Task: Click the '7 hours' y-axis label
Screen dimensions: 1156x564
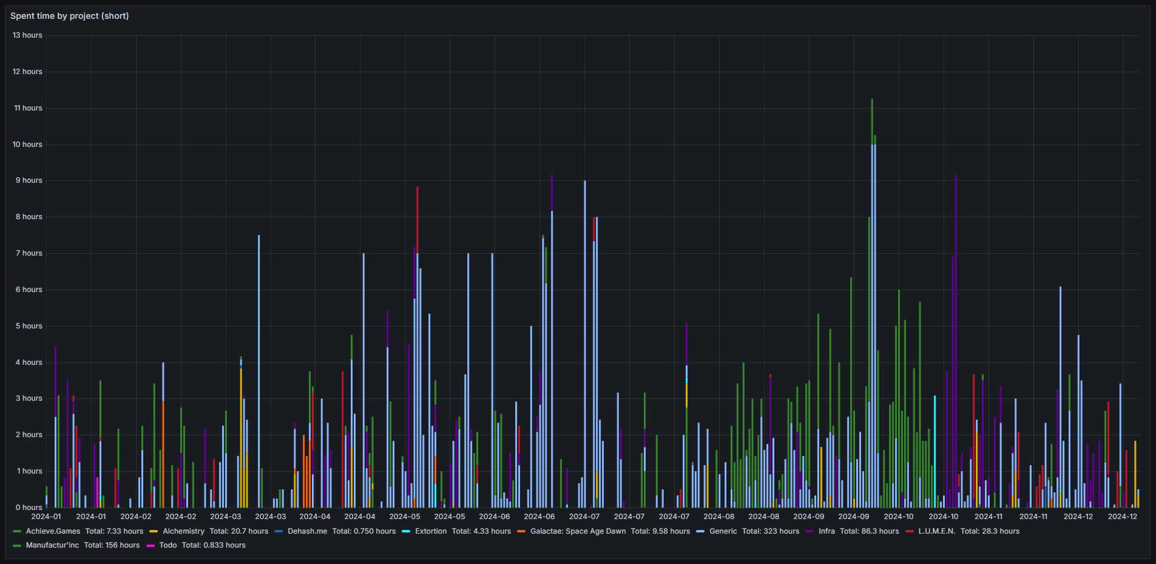Action: [x=29, y=253]
